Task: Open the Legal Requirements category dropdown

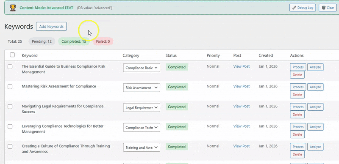Action: click(x=142, y=107)
